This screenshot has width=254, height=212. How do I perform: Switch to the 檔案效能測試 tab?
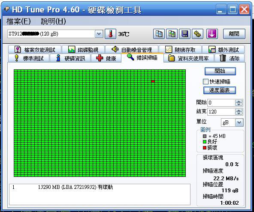pos(35,50)
